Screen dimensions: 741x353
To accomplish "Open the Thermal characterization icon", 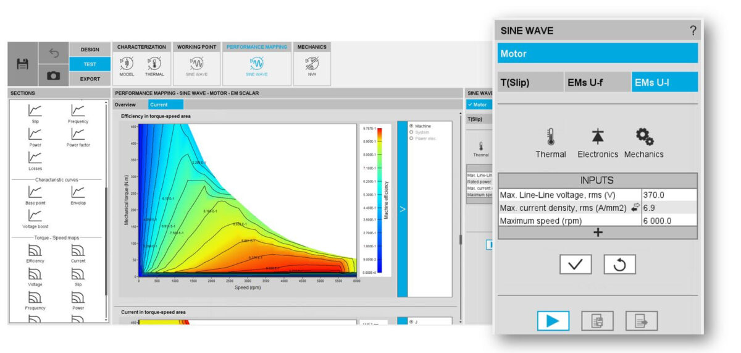I will [x=154, y=64].
